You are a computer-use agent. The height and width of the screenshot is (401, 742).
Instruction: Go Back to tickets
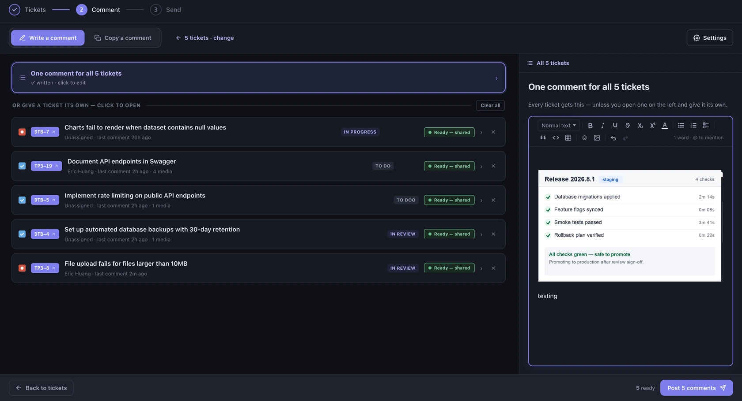point(41,388)
